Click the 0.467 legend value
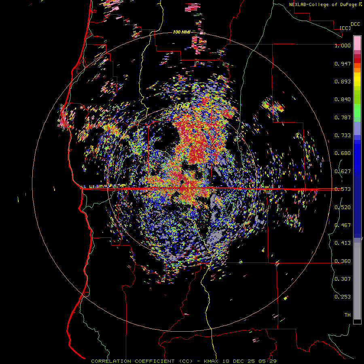The height and width of the screenshot is (364, 364). (343, 225)
